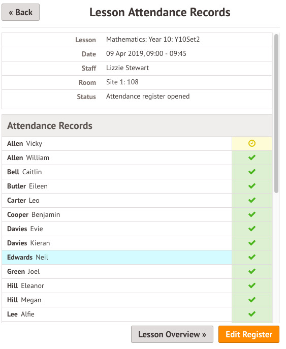Click Vicky Allen's late clock icon
The height and width of the screenshot is (349, 286).
pos(252,143)
